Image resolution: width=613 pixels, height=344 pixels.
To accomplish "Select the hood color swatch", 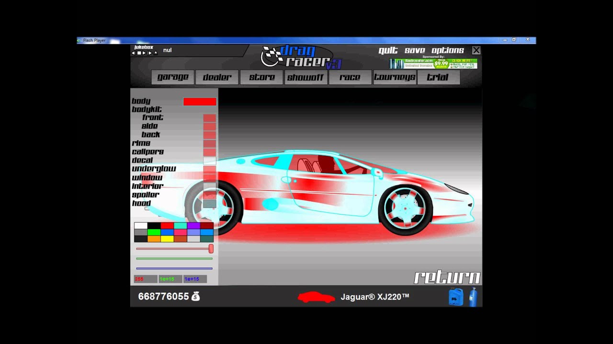I will (210, 204).
